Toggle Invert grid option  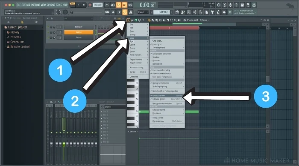167,44
